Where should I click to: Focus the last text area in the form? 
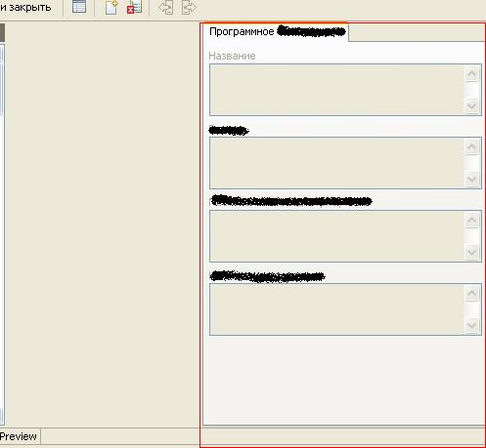[336, 309]
